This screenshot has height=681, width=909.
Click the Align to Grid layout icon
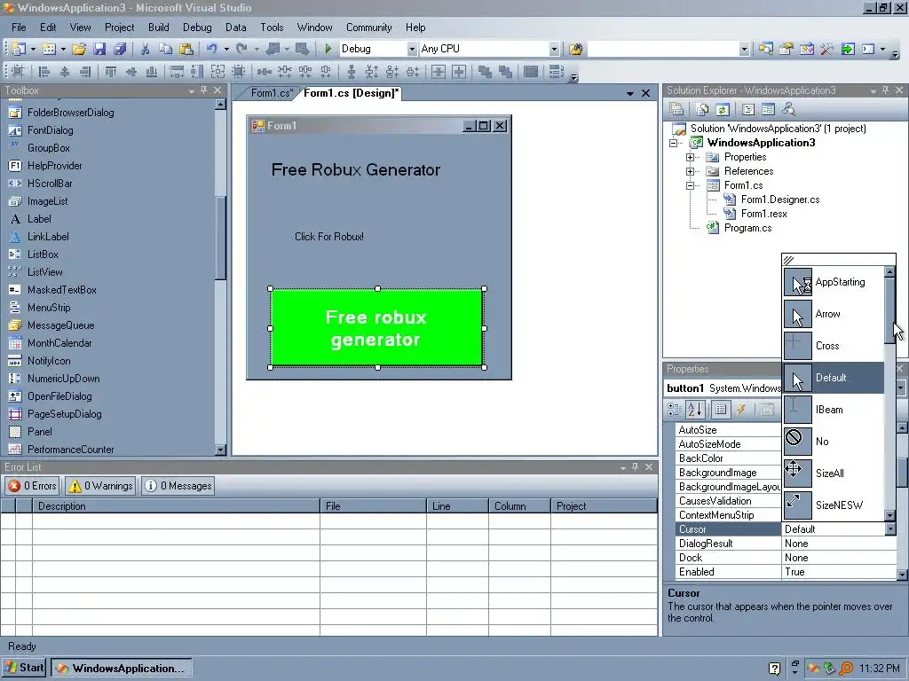tap(18, 72)
